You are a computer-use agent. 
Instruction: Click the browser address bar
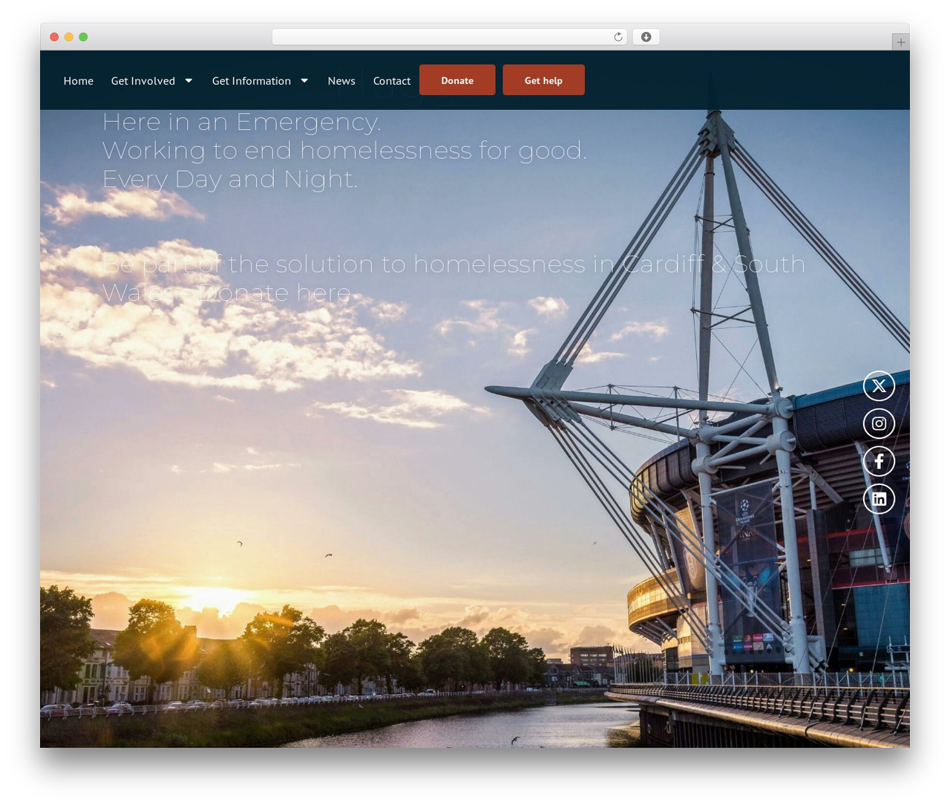[x=450, y=37]
